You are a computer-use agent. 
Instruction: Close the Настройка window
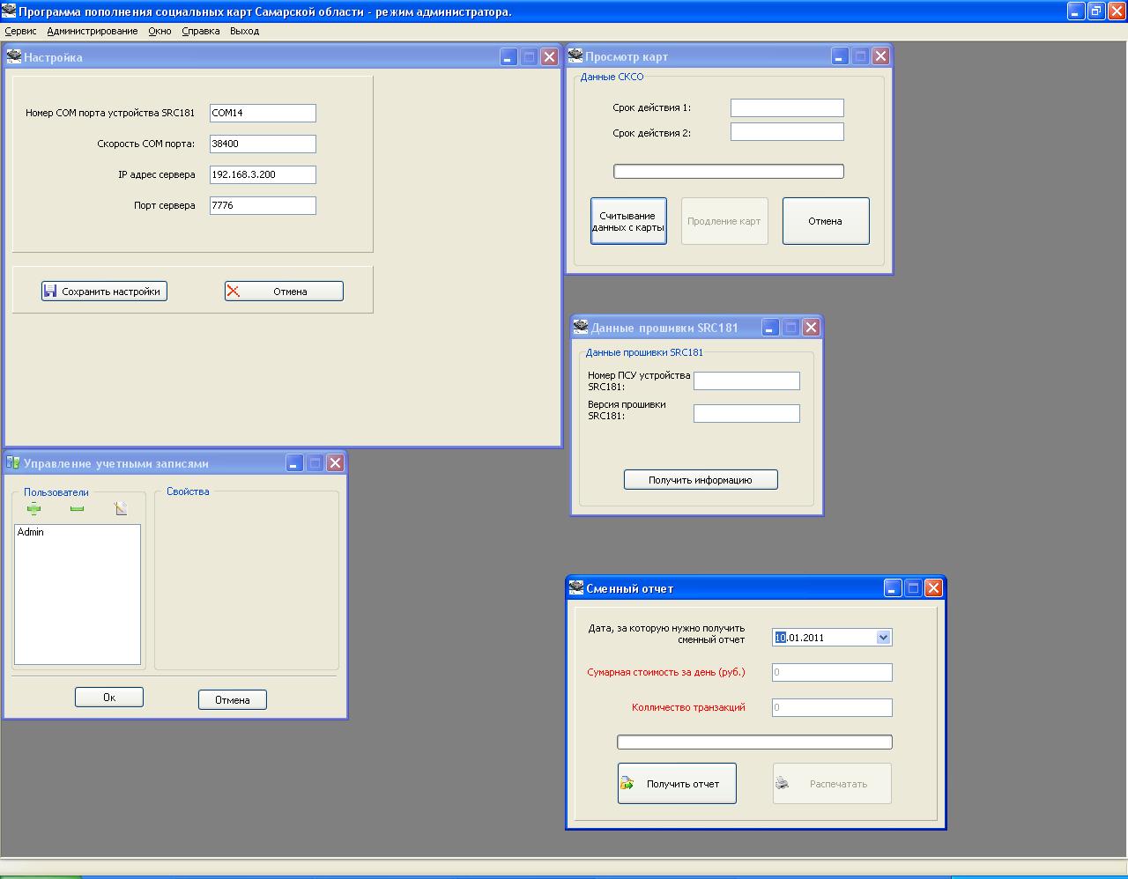click(x=549, y=57)
